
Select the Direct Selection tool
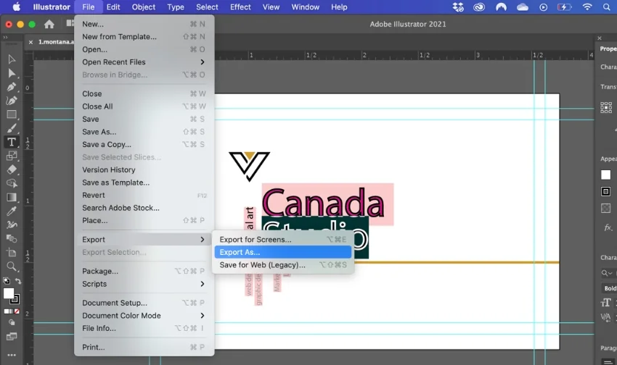coord(12,73)
